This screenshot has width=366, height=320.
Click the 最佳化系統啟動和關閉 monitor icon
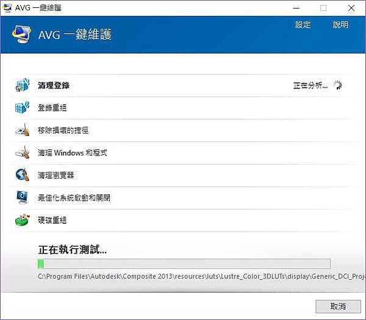(x=23, y=197)
